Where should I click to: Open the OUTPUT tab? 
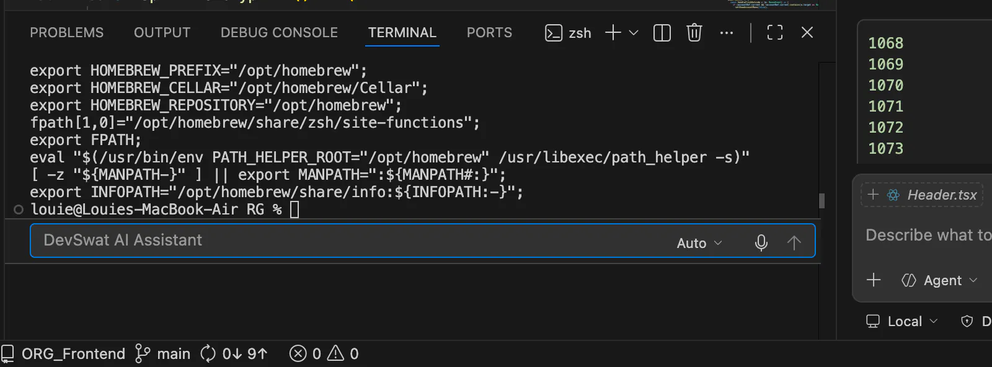162,33
